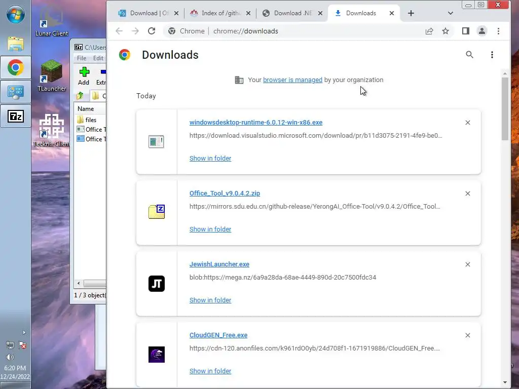The height and width of the screenshot is (389, 519).
Task: Close the Downloads tab
Action: point(392,13)
